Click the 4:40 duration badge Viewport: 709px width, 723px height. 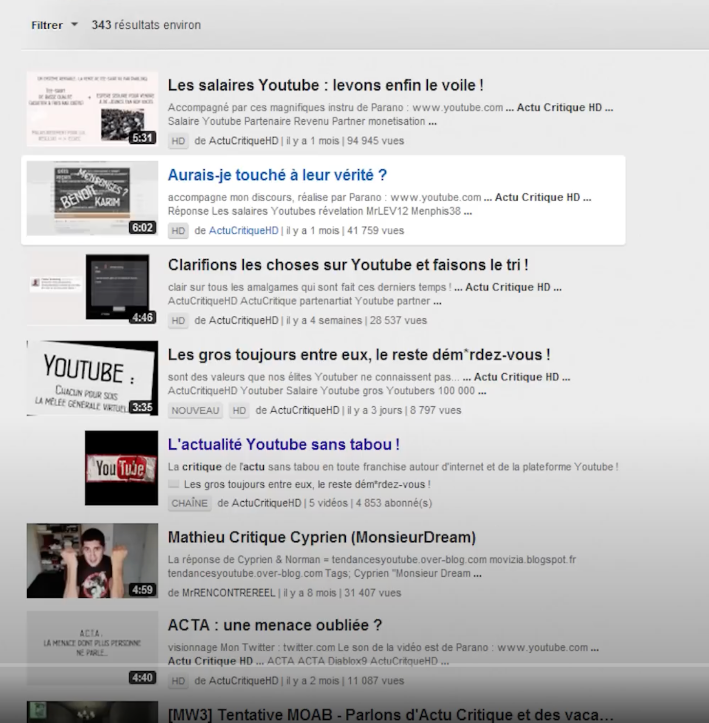(x=142, y=678)
